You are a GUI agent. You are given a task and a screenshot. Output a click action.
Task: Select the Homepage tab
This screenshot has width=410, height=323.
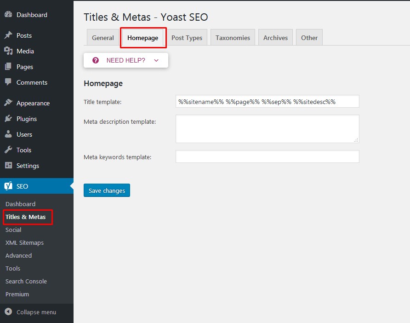(x=143, y=38)
